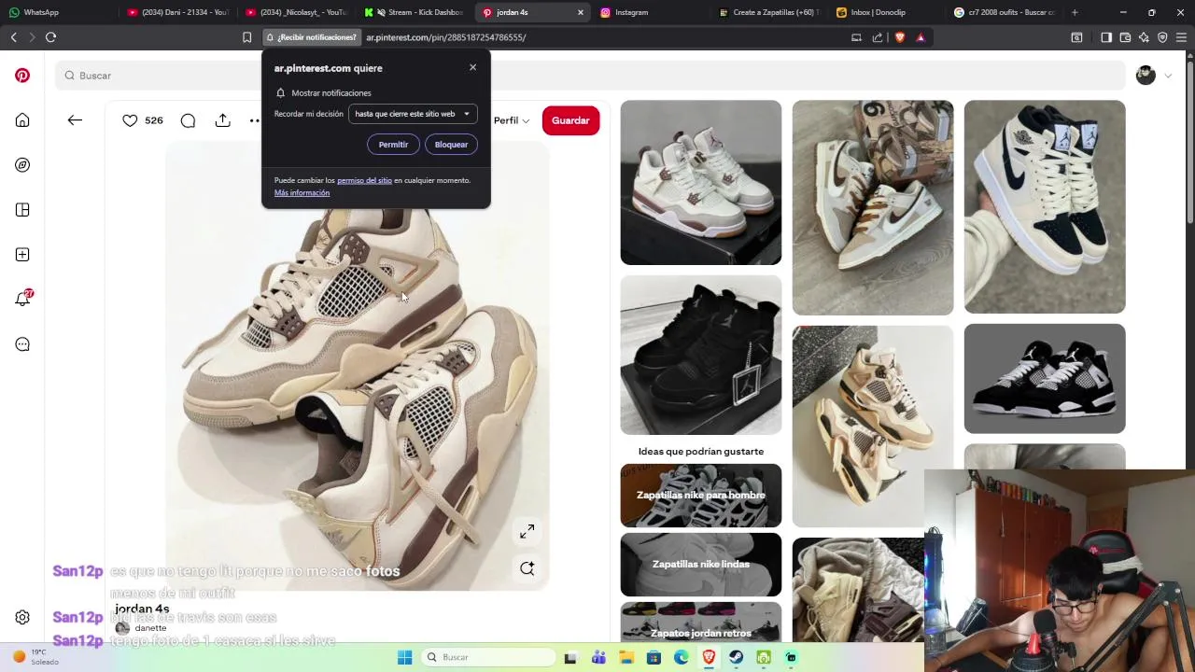The image size is (1195, 672).
Task: Open the white Jordan 4 on black box pin
Action: [701, 182]
